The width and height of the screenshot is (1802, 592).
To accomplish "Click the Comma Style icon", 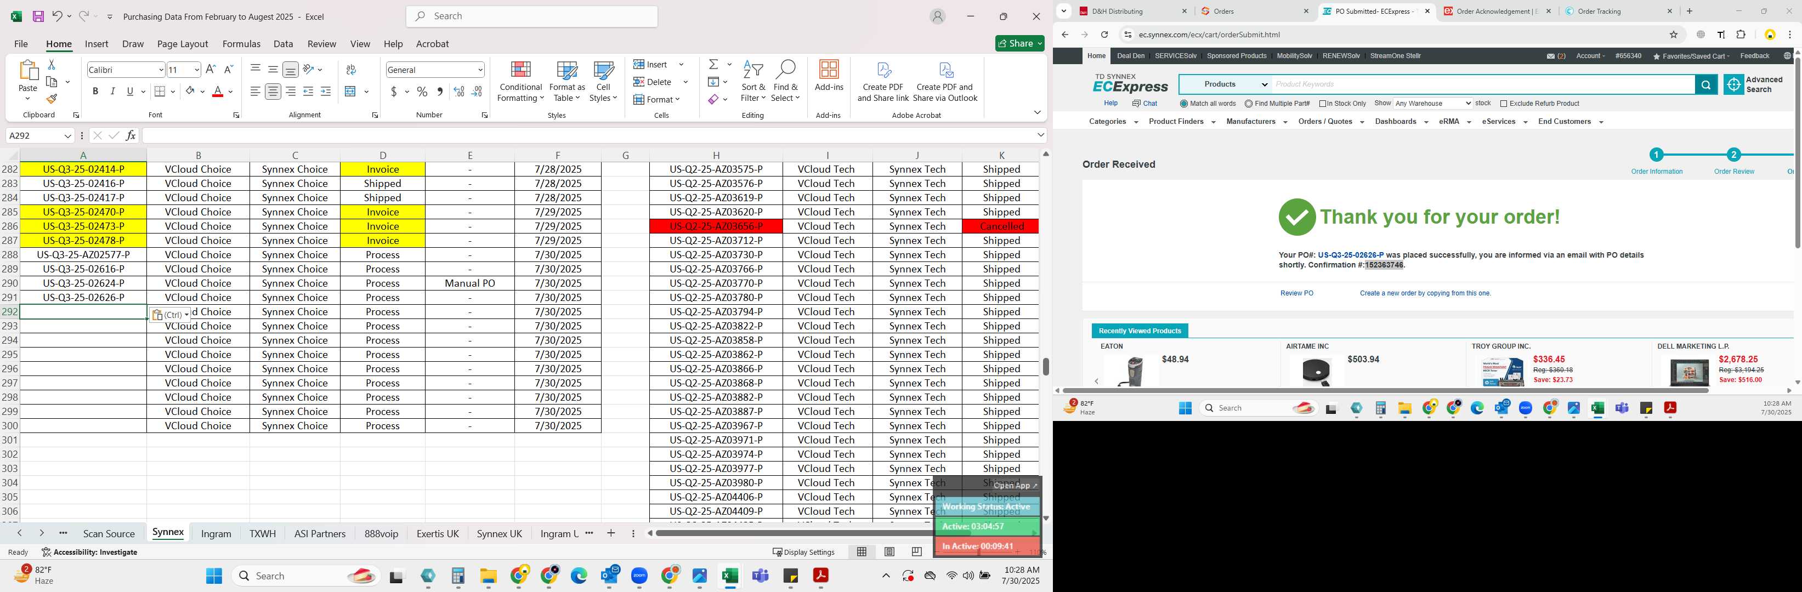I will (439, 92).
